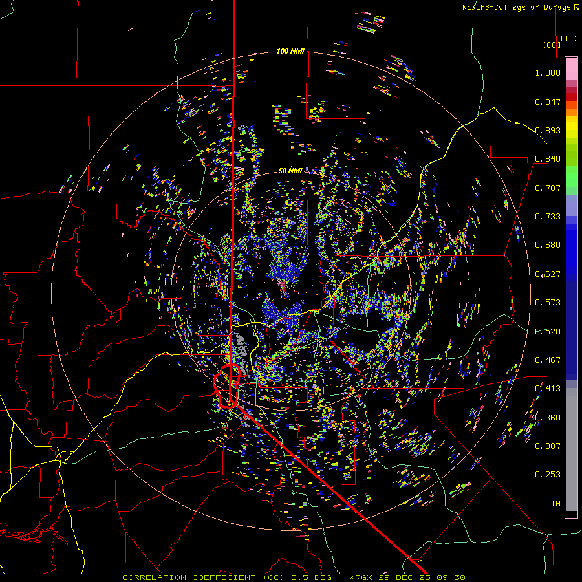
Task: Click the red warning polygon near radar site
Action: [227, 386]
